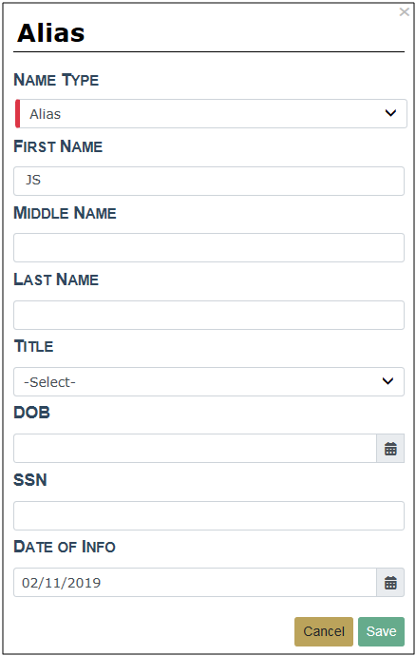416x656 pixels.
Task: Click the First Name field containing JS
Action: pos(209,181)
